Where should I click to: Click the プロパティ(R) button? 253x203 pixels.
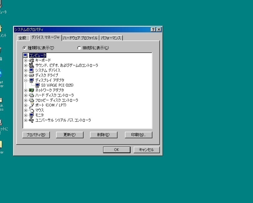(x=36, y=135)
